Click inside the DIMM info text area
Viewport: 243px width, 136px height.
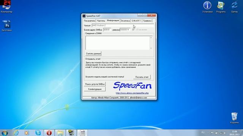pos(117,43)
